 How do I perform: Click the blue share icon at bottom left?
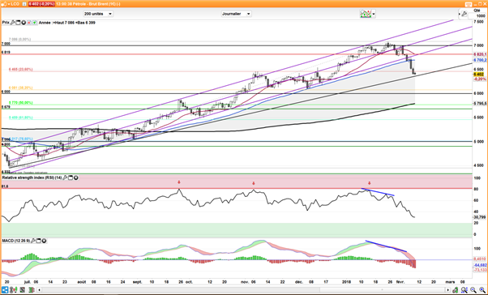[x=5, y=289]
